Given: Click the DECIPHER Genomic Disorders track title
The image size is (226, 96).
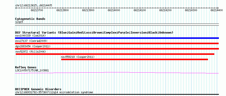Looking at the screenshot, I should click(38, 89).
